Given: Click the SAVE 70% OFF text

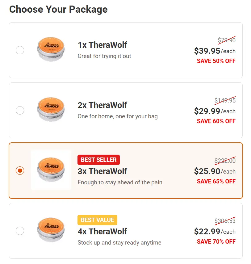Looking at the screenshot, I should pos(216,241).
